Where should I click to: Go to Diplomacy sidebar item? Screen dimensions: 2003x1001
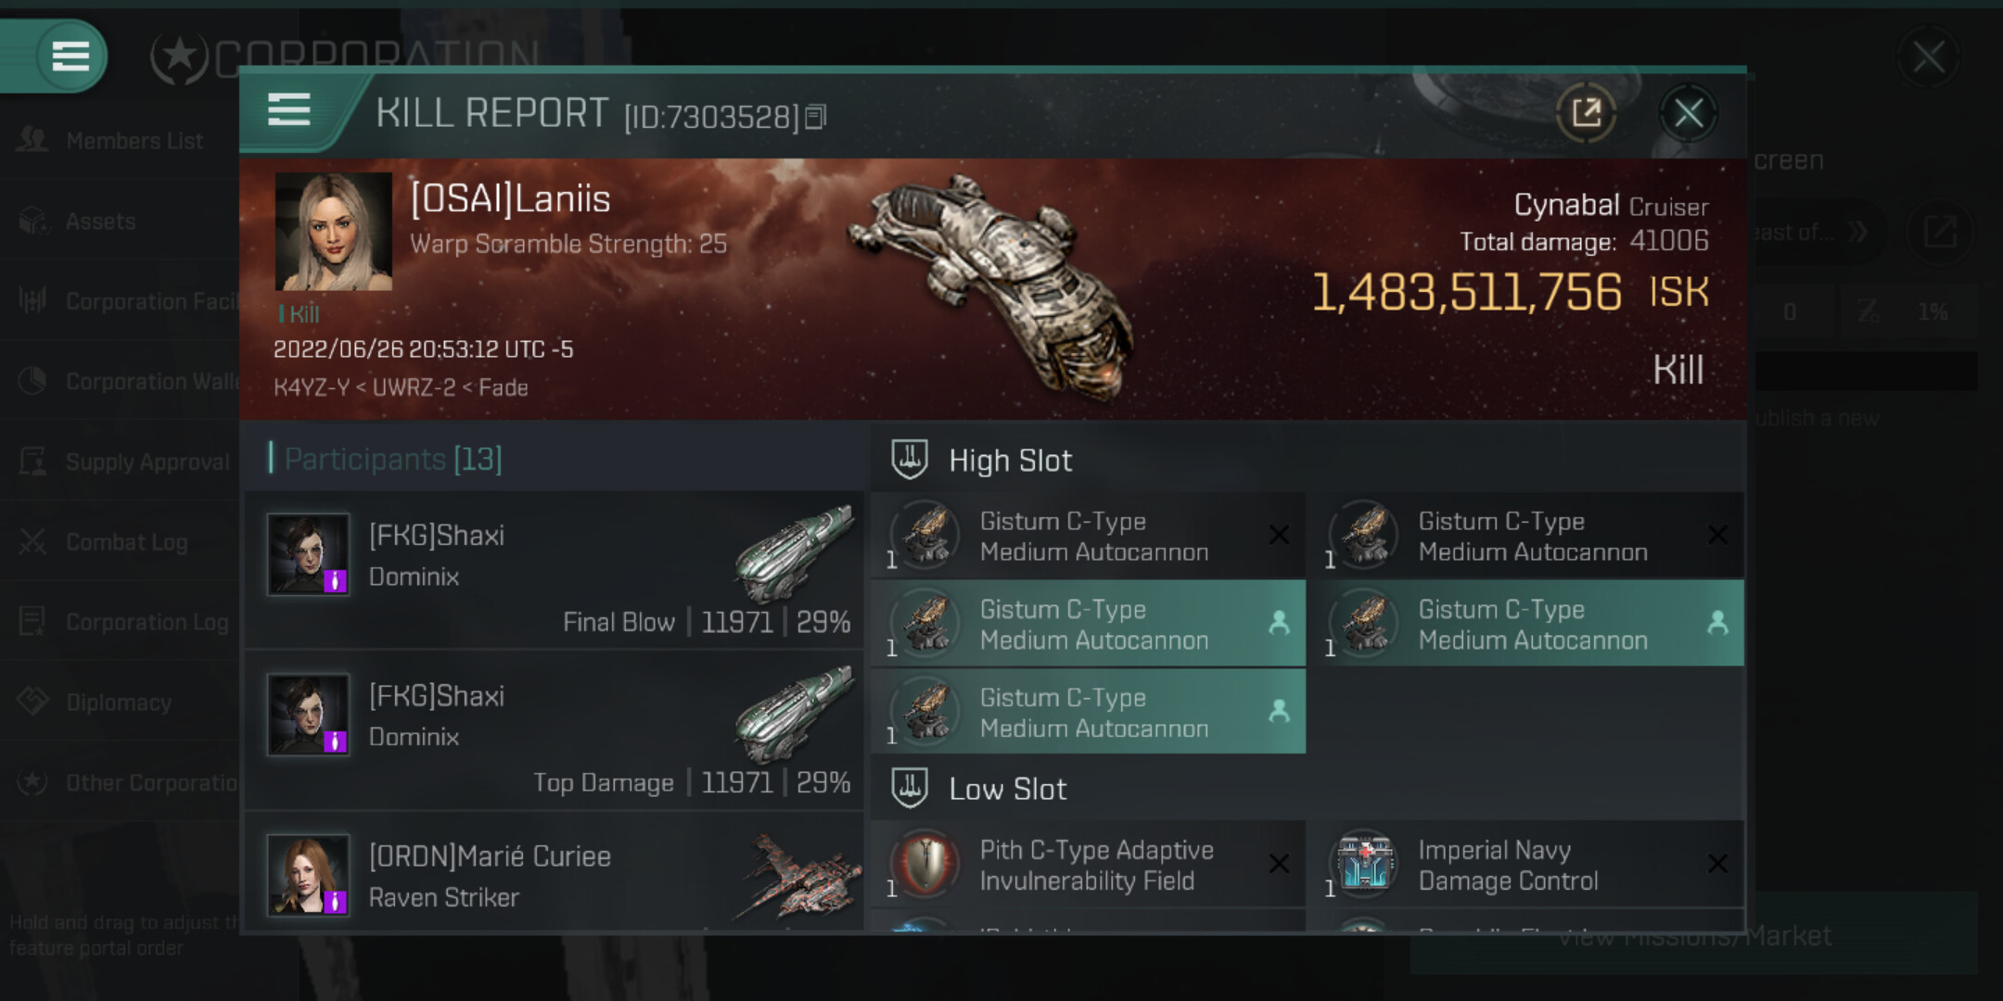point(119,703)
